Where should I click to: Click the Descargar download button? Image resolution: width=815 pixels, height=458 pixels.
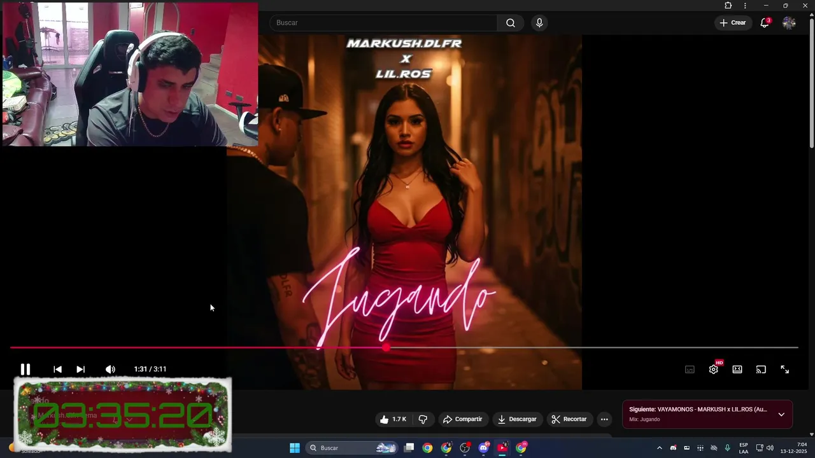pyautogui.click(x=517, y=419)
